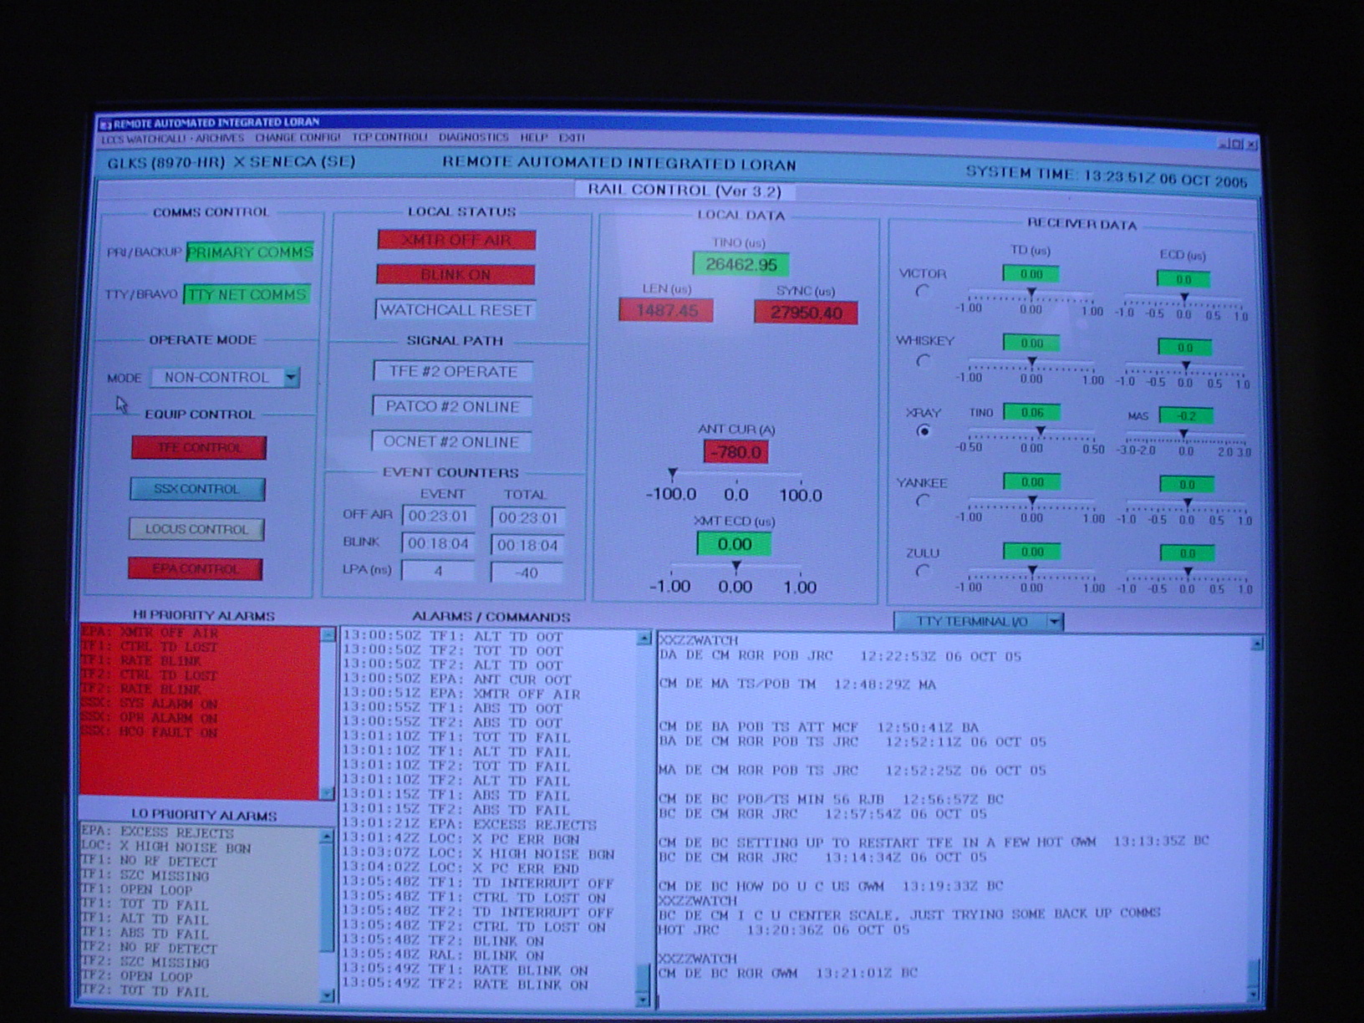Open the DIAGNOSTICS menu
Viewport: 1364px width, 1023px height.
(x=473, y=137)
